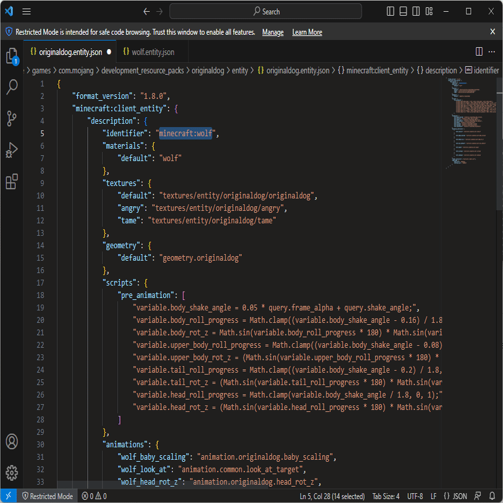503x503 pixels.
Task: Select entity folder breadcrumb
Action: 240,70
